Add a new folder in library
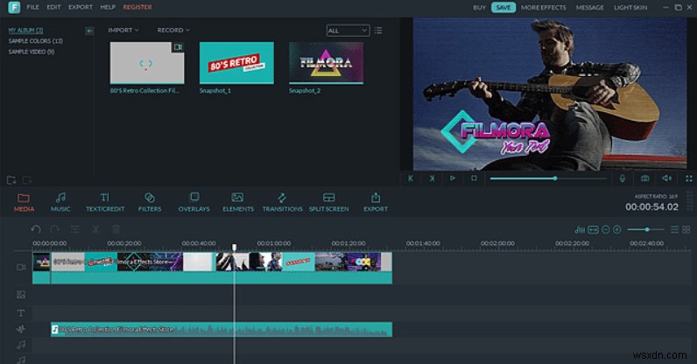 pyautogui.click(x=11, y=180)
